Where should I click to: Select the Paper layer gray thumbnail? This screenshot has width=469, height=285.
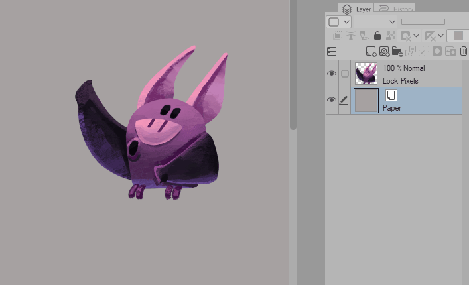(366, 101)
